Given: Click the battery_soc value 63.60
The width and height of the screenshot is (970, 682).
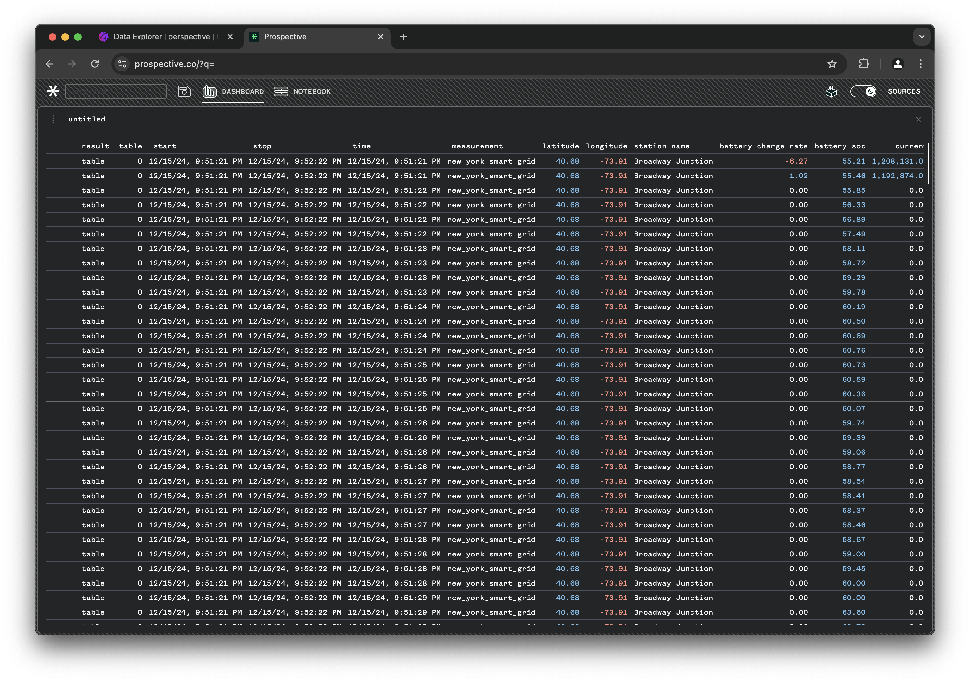Looking at the screenshot, I should tap(854, 612).
